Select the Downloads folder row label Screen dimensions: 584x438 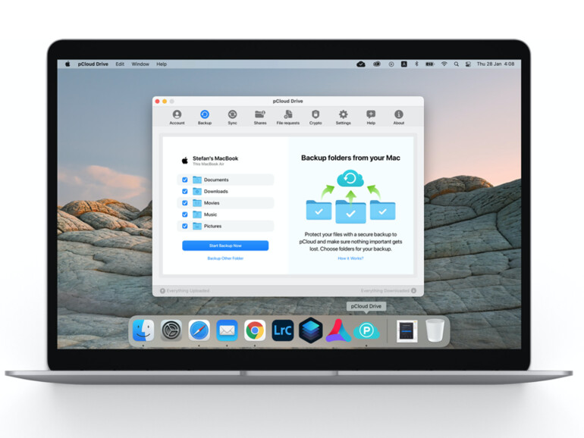(215, 191)
